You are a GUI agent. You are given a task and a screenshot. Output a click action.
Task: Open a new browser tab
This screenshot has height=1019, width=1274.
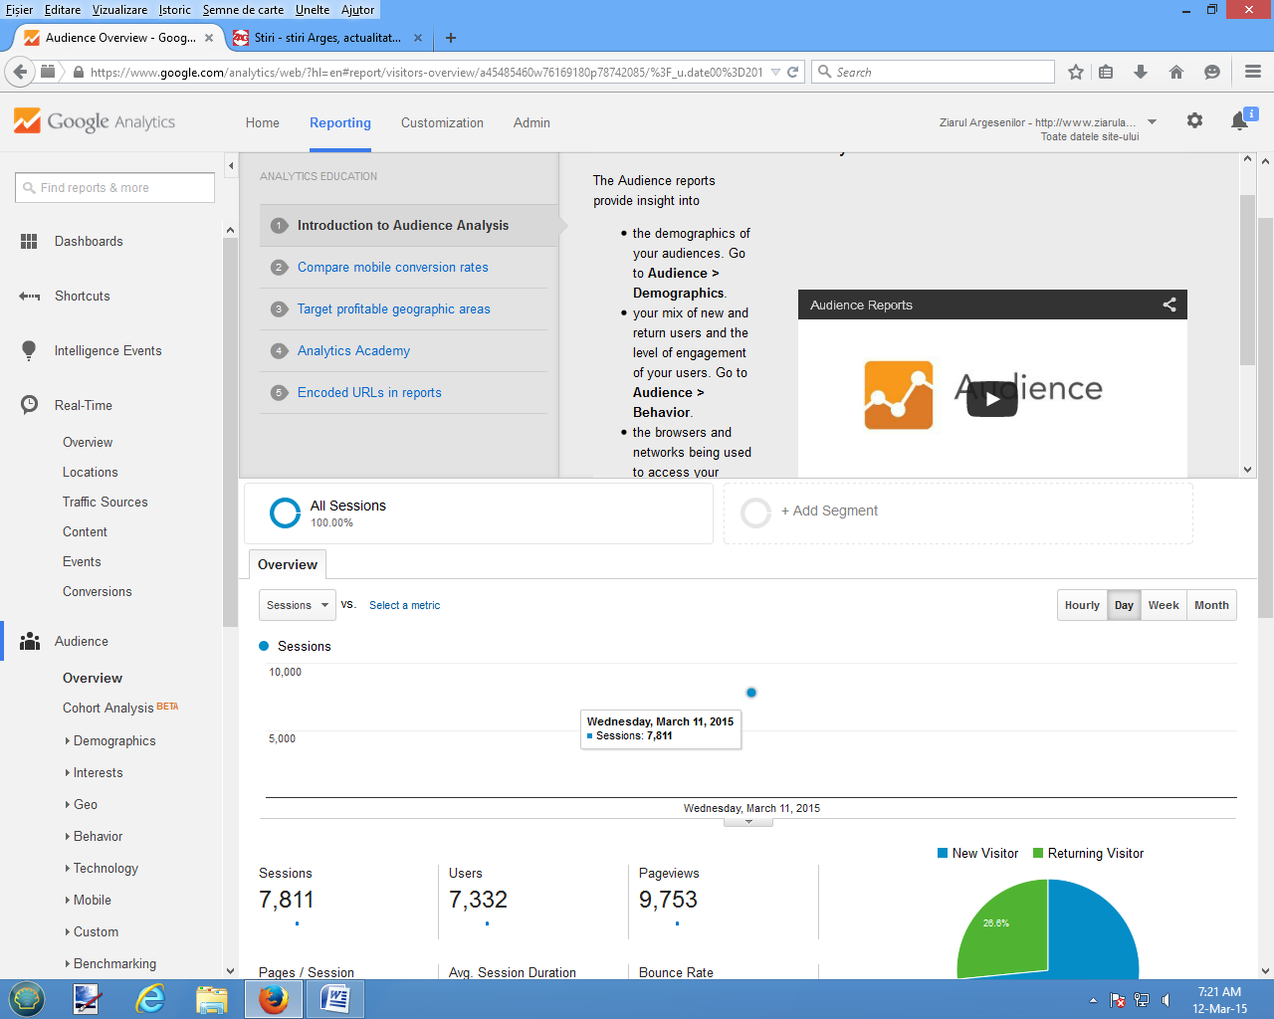pos(451,38)
